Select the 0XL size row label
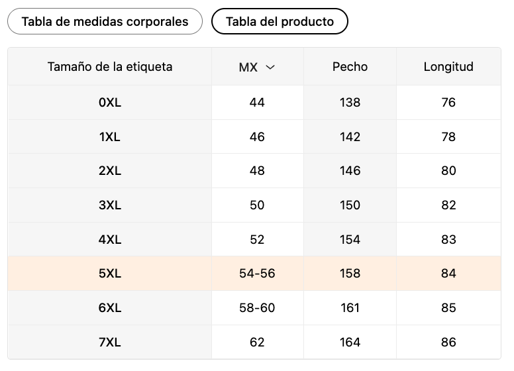 point(110,103)
